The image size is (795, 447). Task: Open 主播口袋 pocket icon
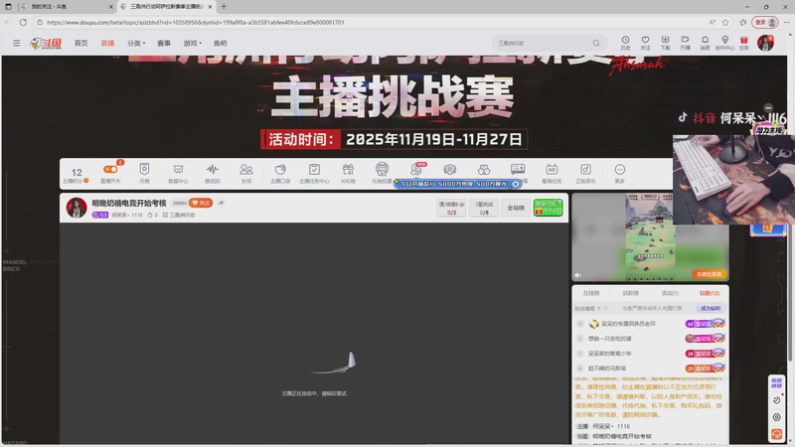[280, 173]
